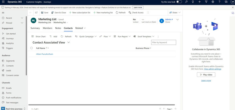Open the Share dropdown
The height and width of the screenshot is (110, 235).
[x=175, y=13]
